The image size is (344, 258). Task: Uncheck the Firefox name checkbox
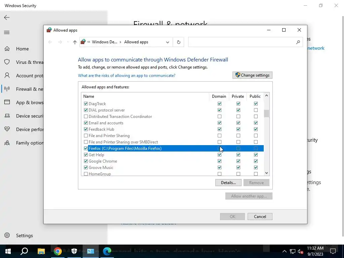[86, 148]
